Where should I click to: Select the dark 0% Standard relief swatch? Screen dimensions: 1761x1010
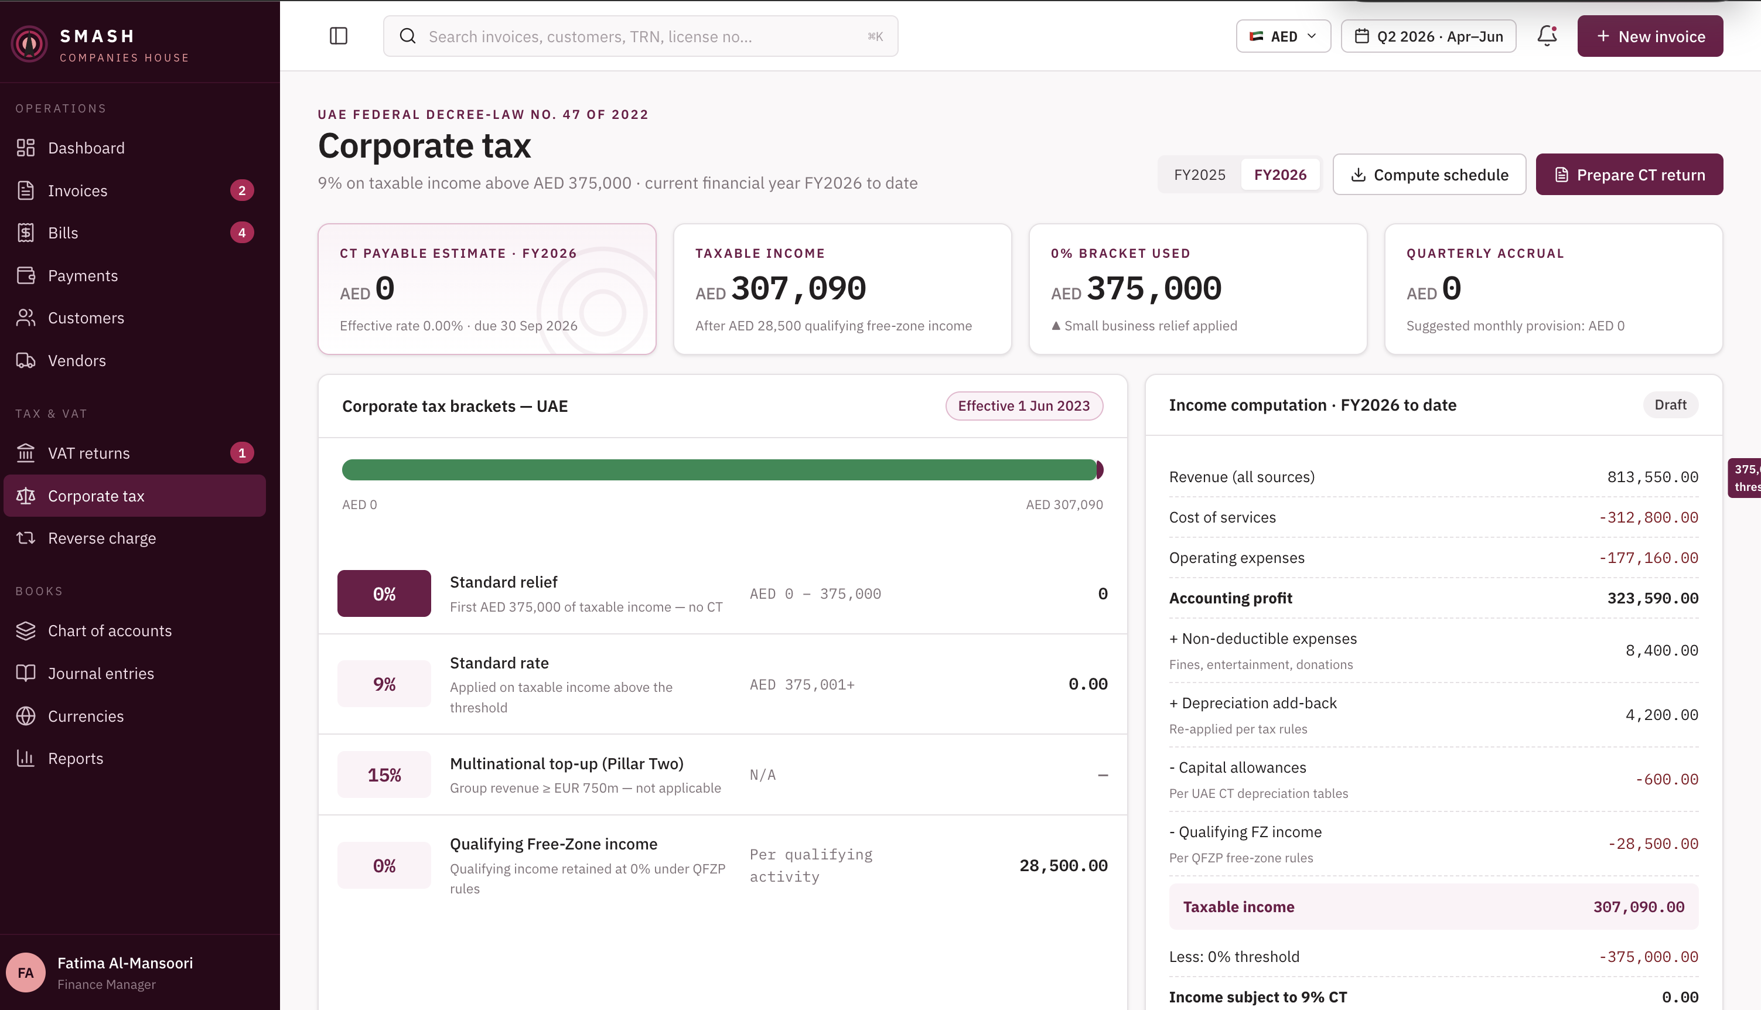tap(384, 593)
